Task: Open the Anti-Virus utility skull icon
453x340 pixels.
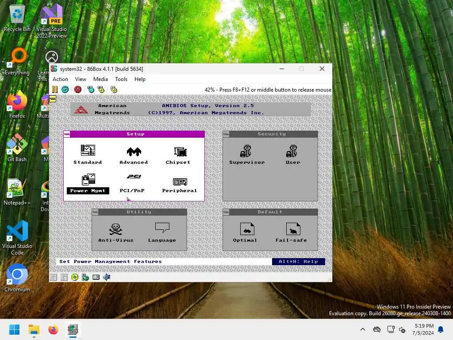Action: click(x=116, y=233)
